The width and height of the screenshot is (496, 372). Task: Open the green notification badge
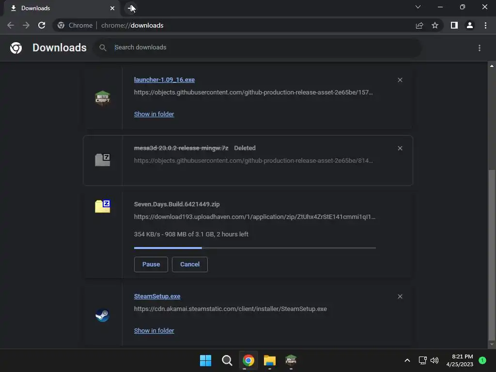click(x=482, y=360)
